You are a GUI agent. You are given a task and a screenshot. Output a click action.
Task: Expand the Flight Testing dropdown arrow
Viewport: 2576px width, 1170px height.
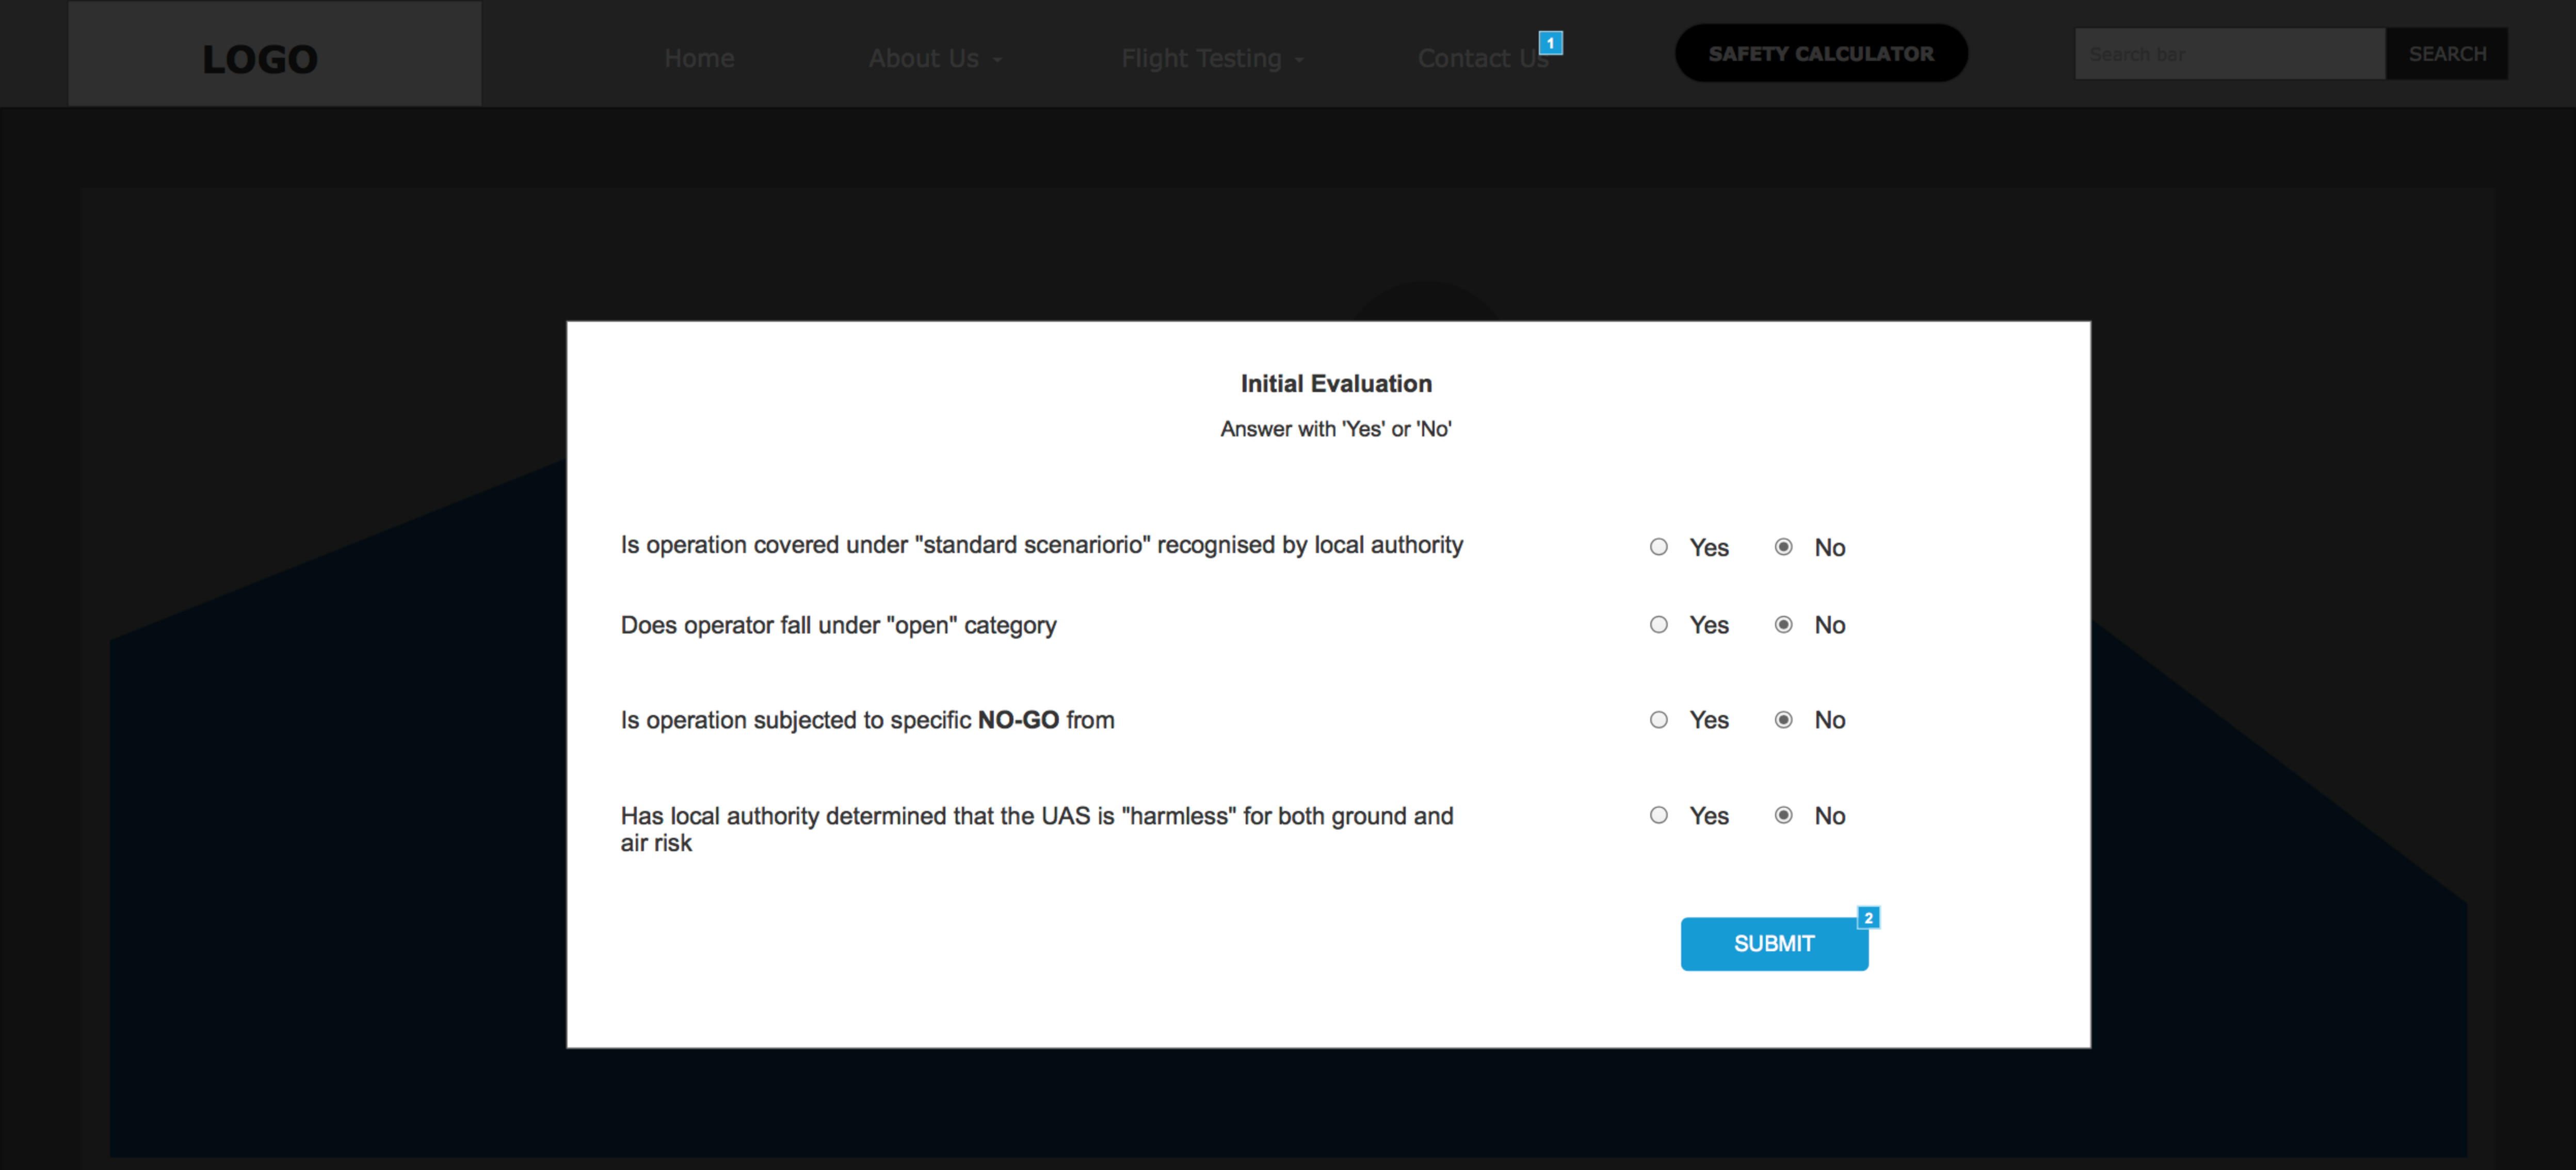1299,60
